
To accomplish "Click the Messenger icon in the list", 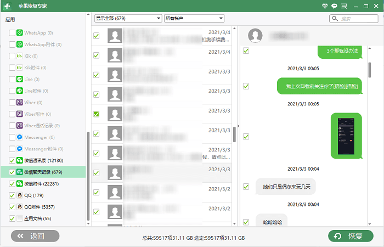I will [20, 137].
